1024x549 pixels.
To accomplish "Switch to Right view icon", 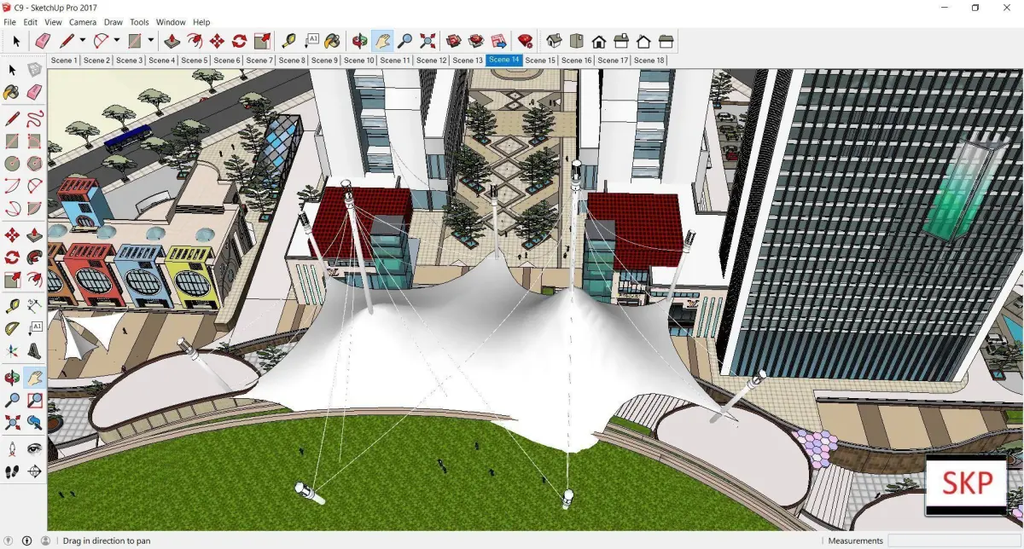I will point(621,40).
